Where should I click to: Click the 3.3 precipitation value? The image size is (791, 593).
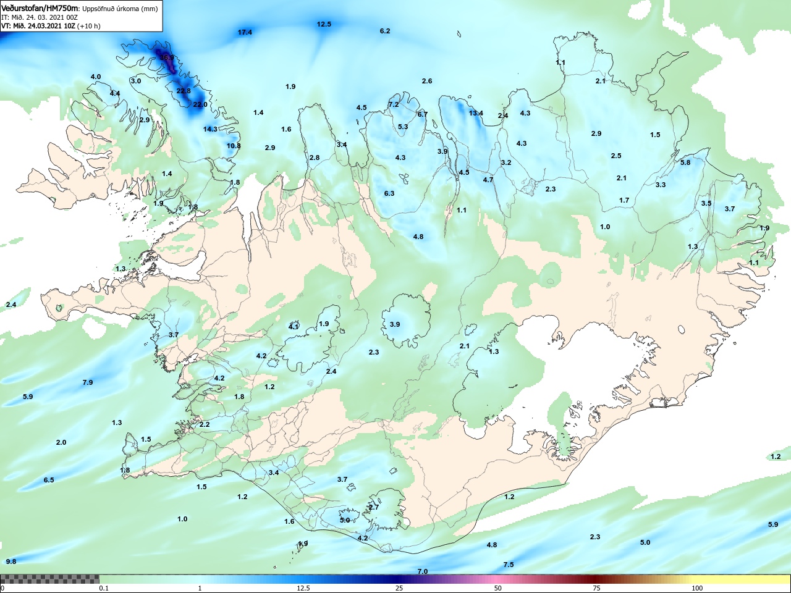click(x=661, y=185)
